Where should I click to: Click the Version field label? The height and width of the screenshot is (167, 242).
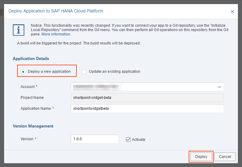tap(28, 139)
